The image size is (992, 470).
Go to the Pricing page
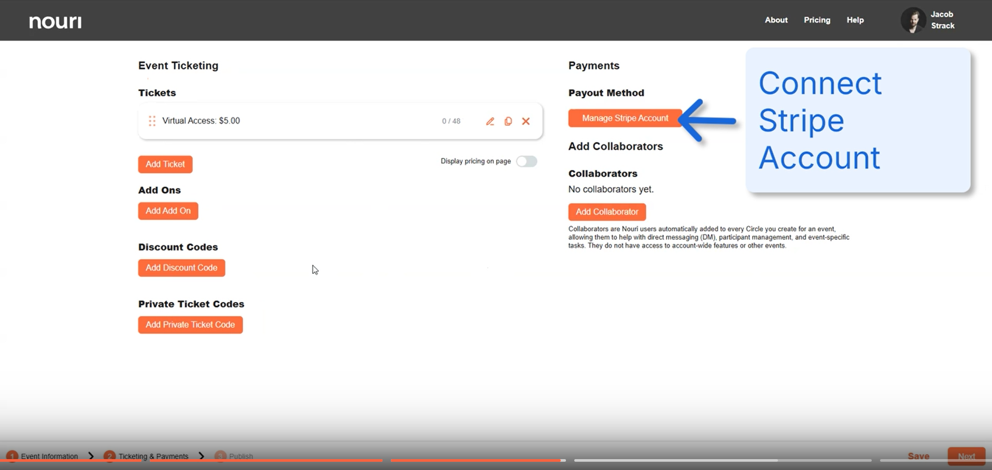pos(817,20)
